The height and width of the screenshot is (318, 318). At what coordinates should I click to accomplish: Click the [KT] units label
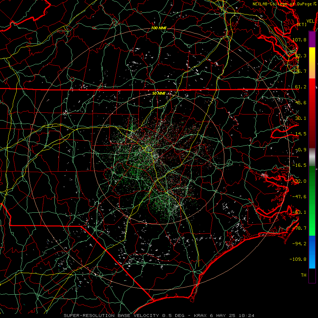(x=302, y=24)
